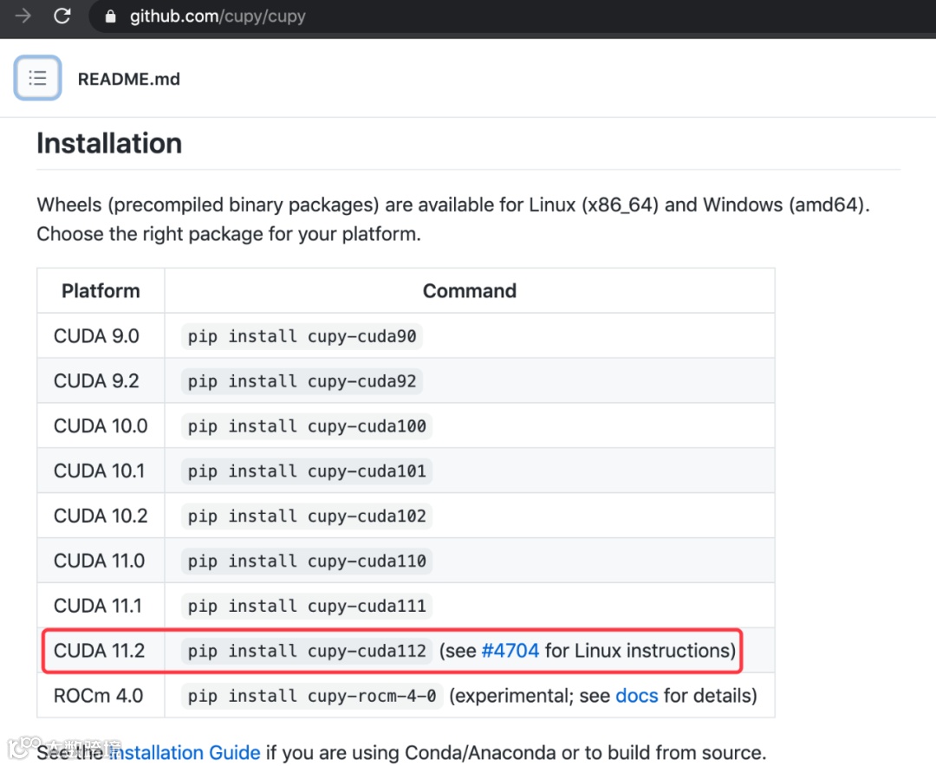Click the padlock site info icon
This screenshot has width=936, height=766.
[x=109, y=16]
